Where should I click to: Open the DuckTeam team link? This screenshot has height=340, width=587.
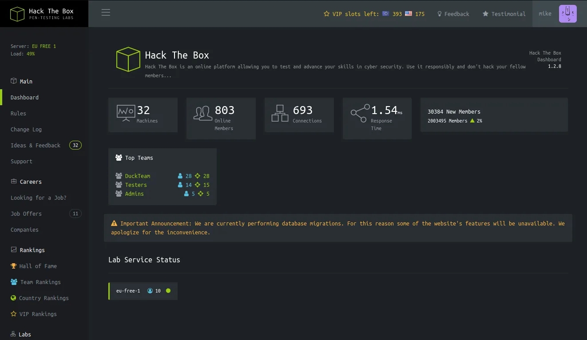pyautogui.click(x=138, y=176)
